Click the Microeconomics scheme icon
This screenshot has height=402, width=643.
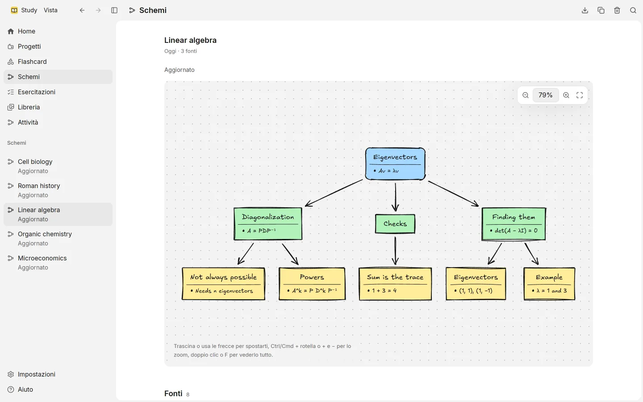click(x=11, y=258)
